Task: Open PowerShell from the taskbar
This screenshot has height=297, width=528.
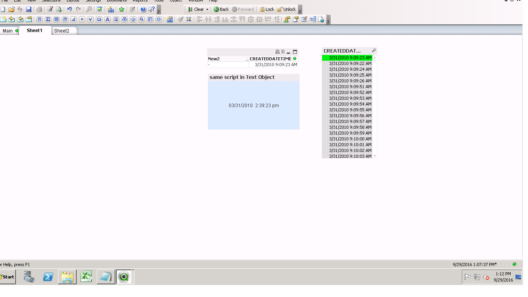Action: [x=48, y=277]
